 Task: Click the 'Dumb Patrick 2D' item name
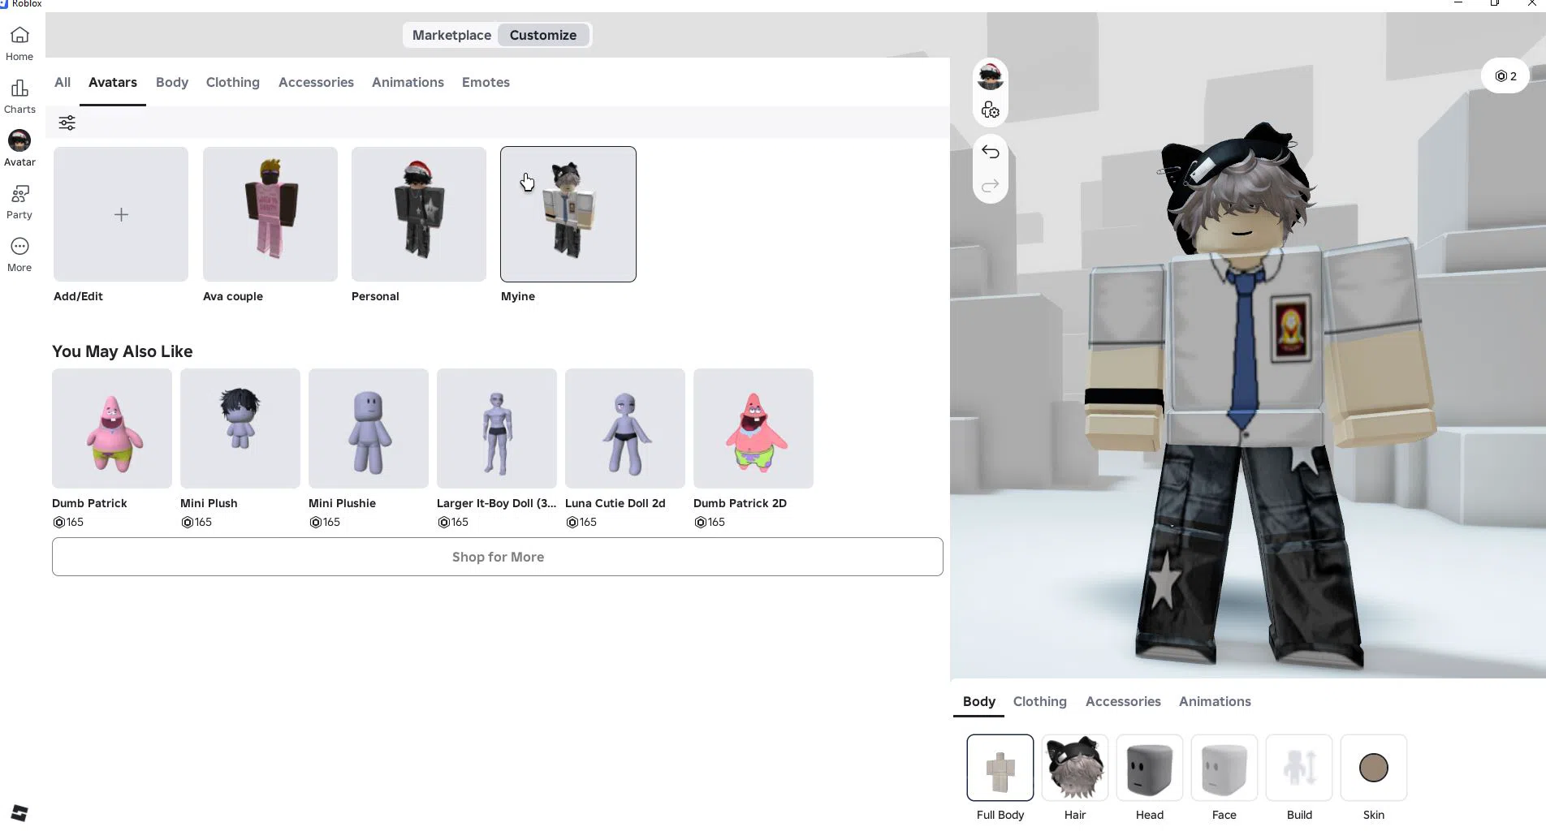(740, 503)
